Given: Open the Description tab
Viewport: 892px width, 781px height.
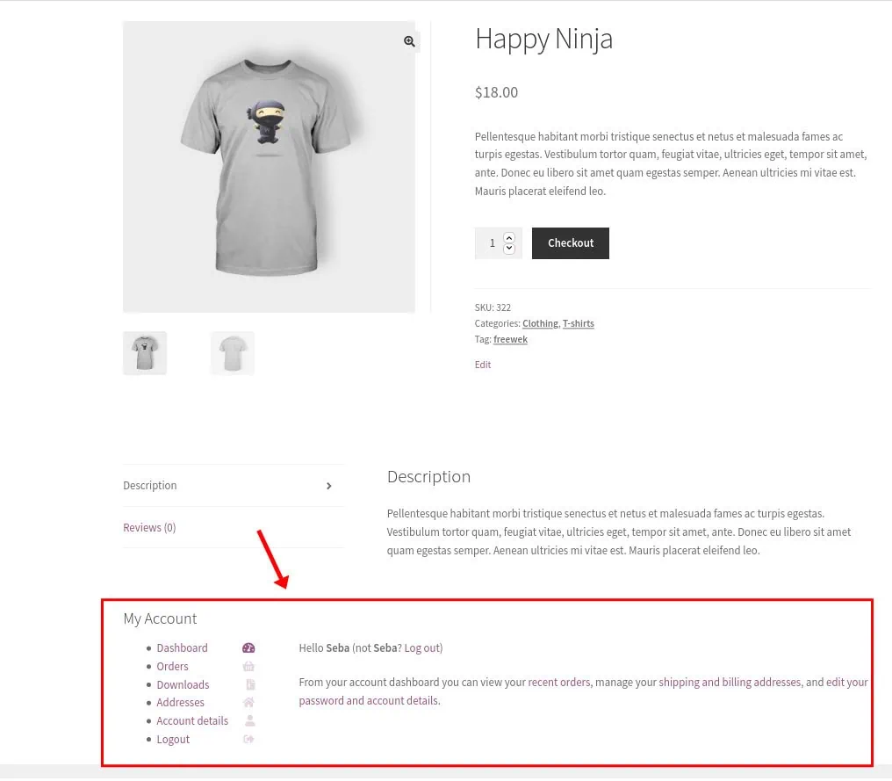Looking at the screenshot, I should pos(149,485).
